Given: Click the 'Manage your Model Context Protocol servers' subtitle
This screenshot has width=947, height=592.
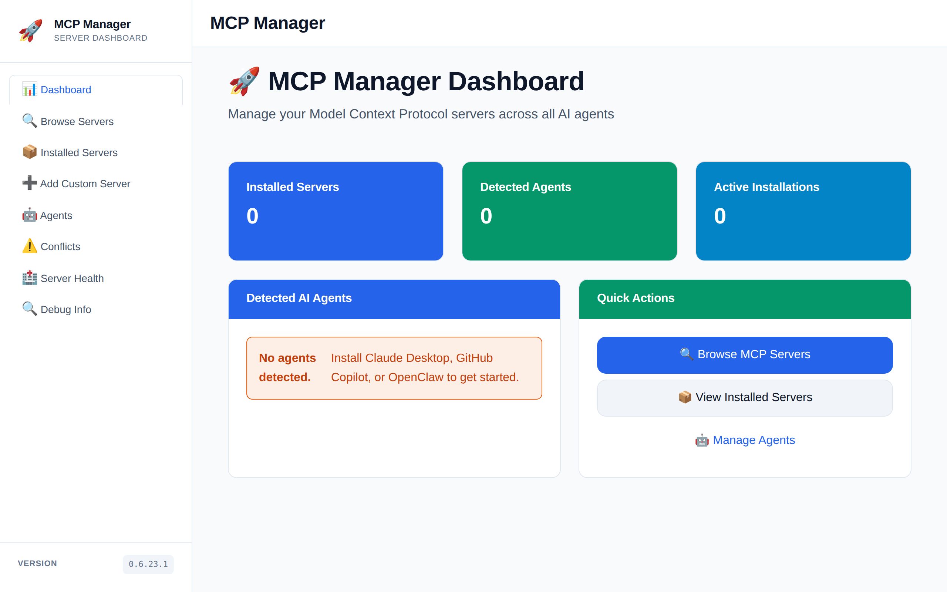Looking at the screenshot, I should pyautogui.click(x=421, y=114).
